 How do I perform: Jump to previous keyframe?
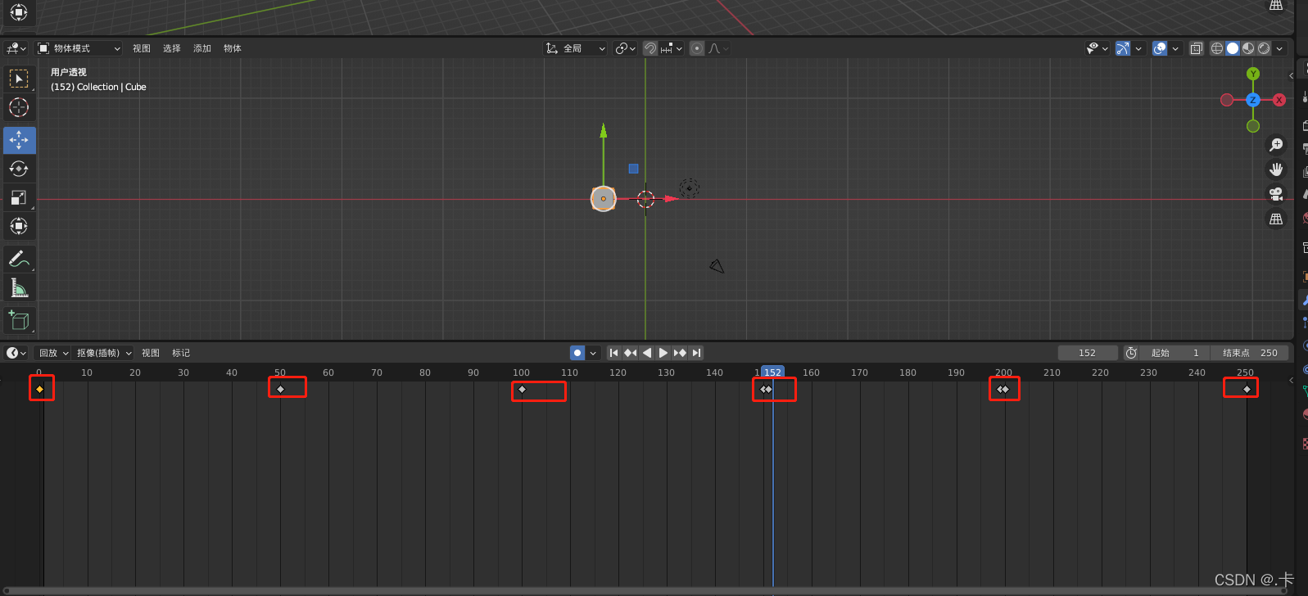coord(630,353)
